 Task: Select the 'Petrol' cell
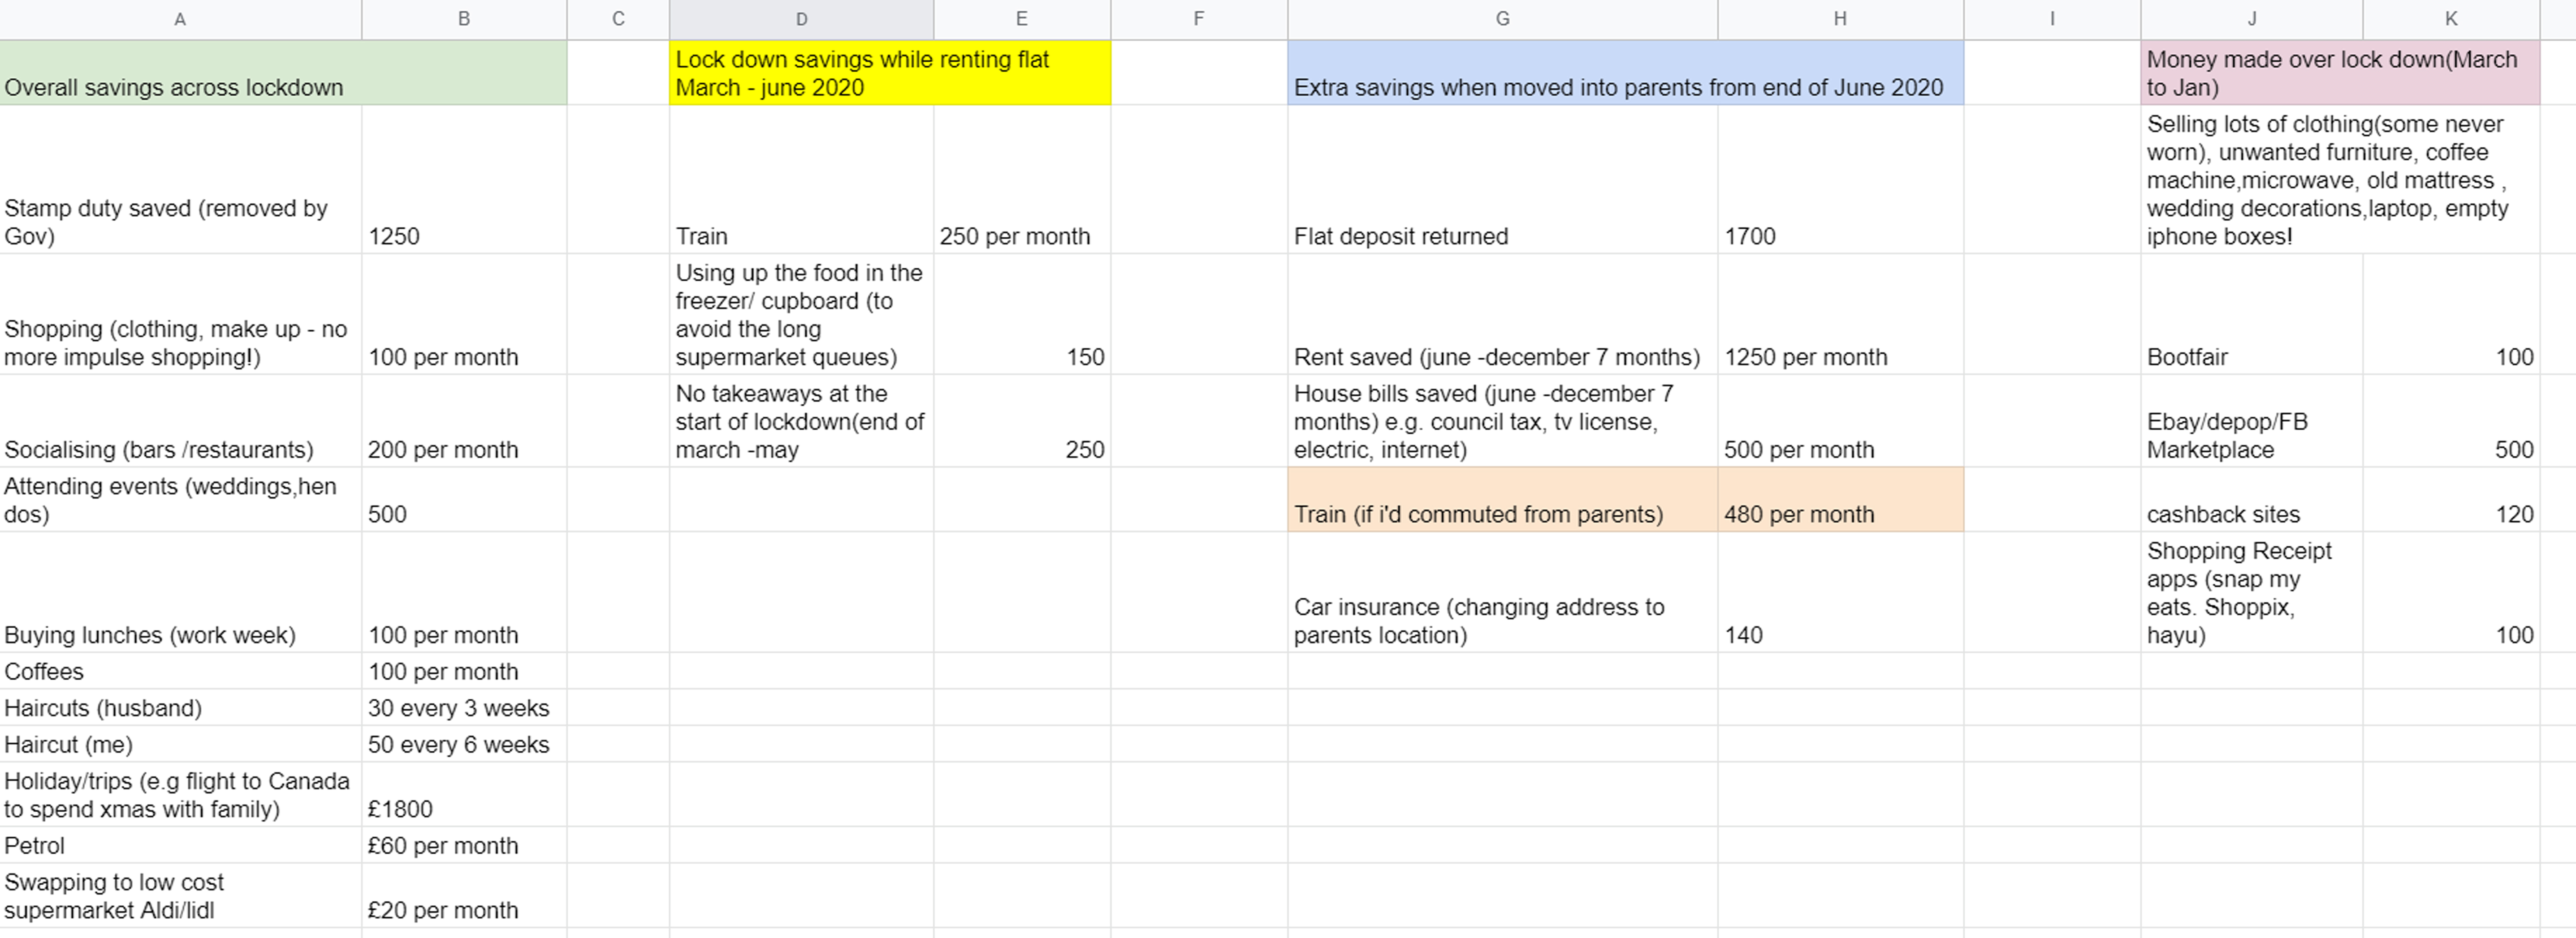[180, 846]
